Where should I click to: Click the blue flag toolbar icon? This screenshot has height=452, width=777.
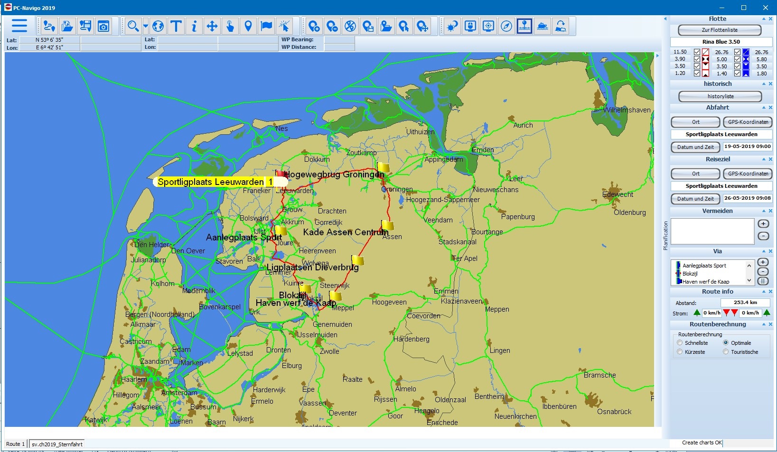pyautogui.click(x=266, y=26)
